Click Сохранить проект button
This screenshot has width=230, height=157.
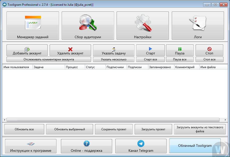click(x=114, y=129)
